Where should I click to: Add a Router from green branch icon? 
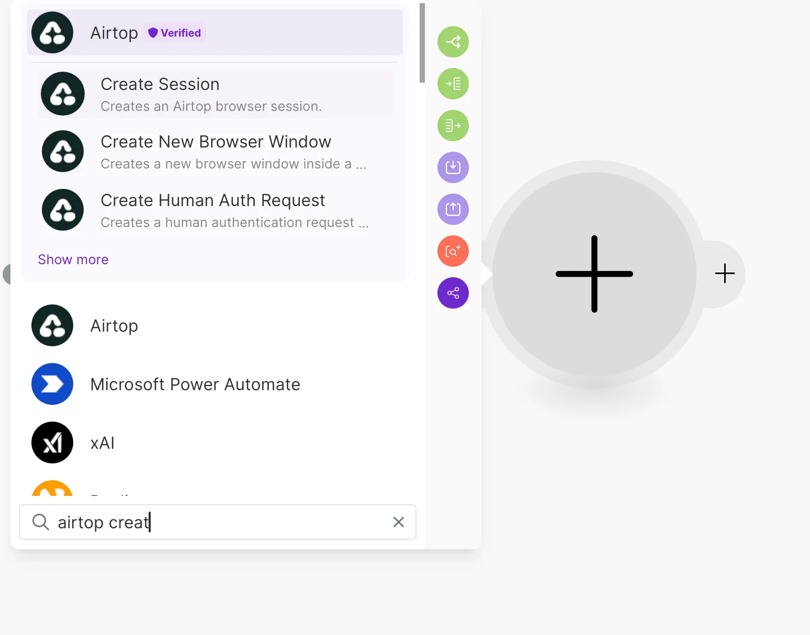pos(453,42)
